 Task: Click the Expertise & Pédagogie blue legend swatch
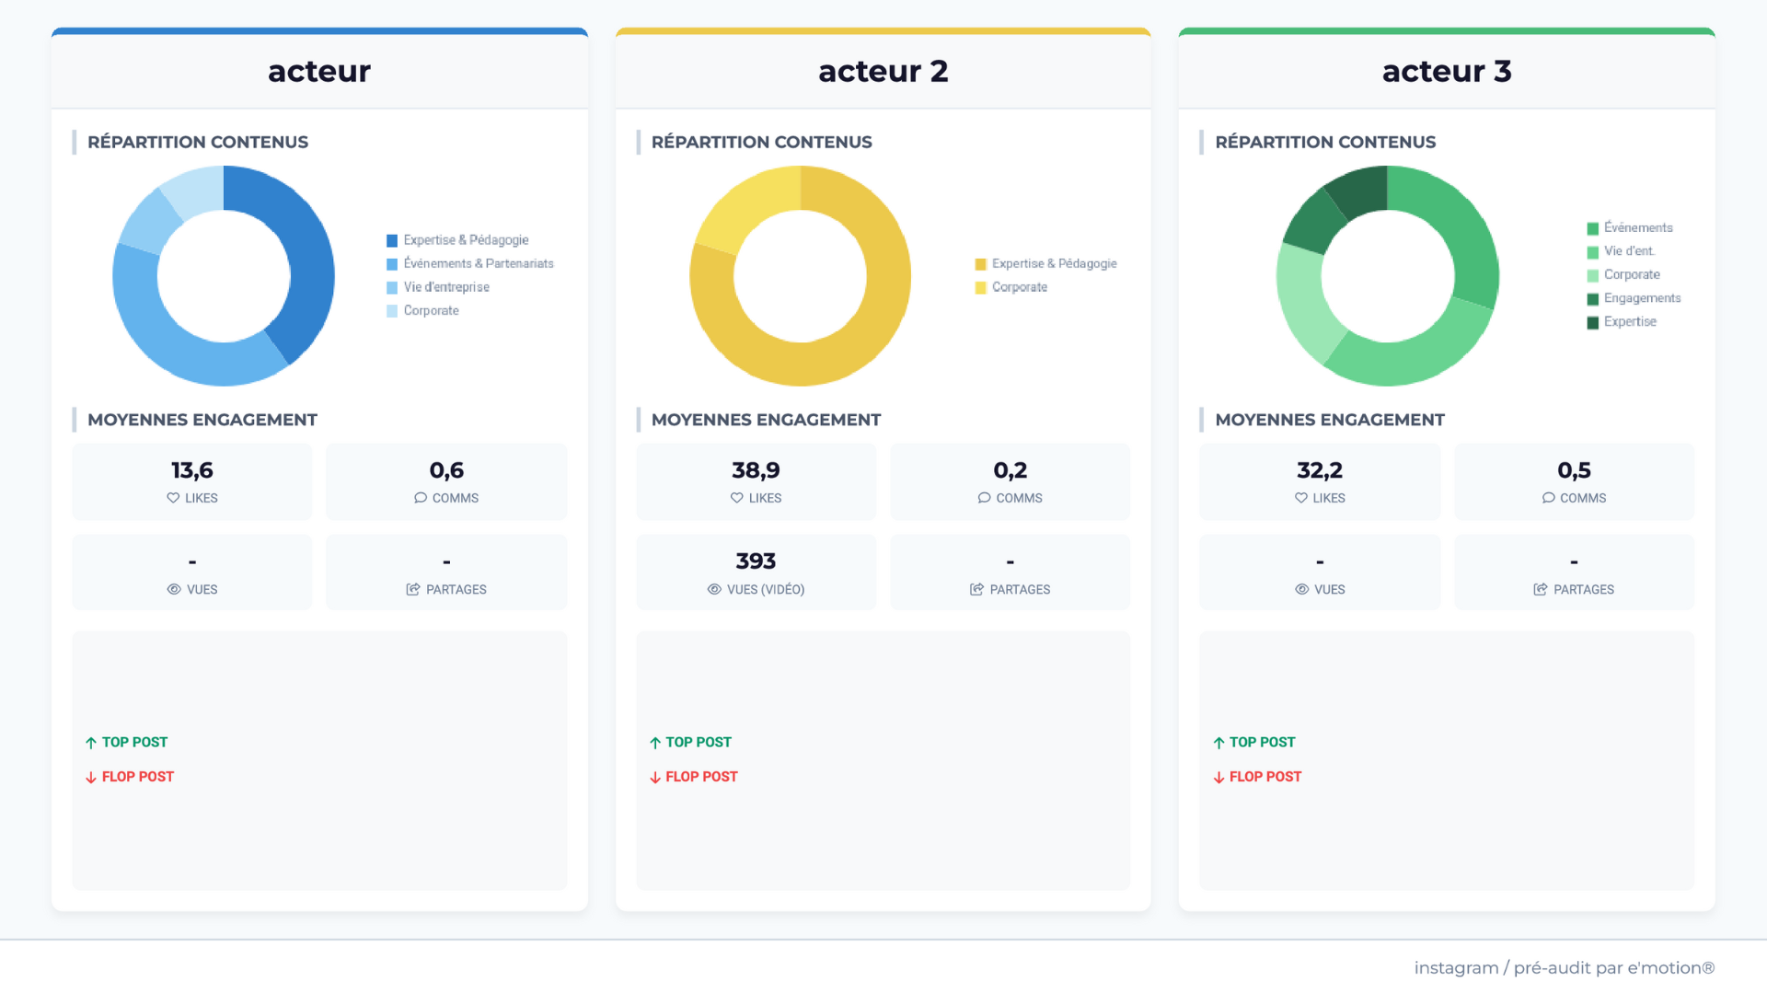coord(392,241)
